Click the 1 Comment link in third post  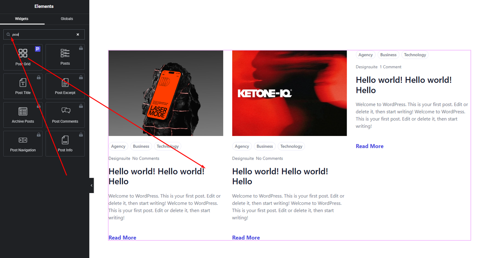390,67
